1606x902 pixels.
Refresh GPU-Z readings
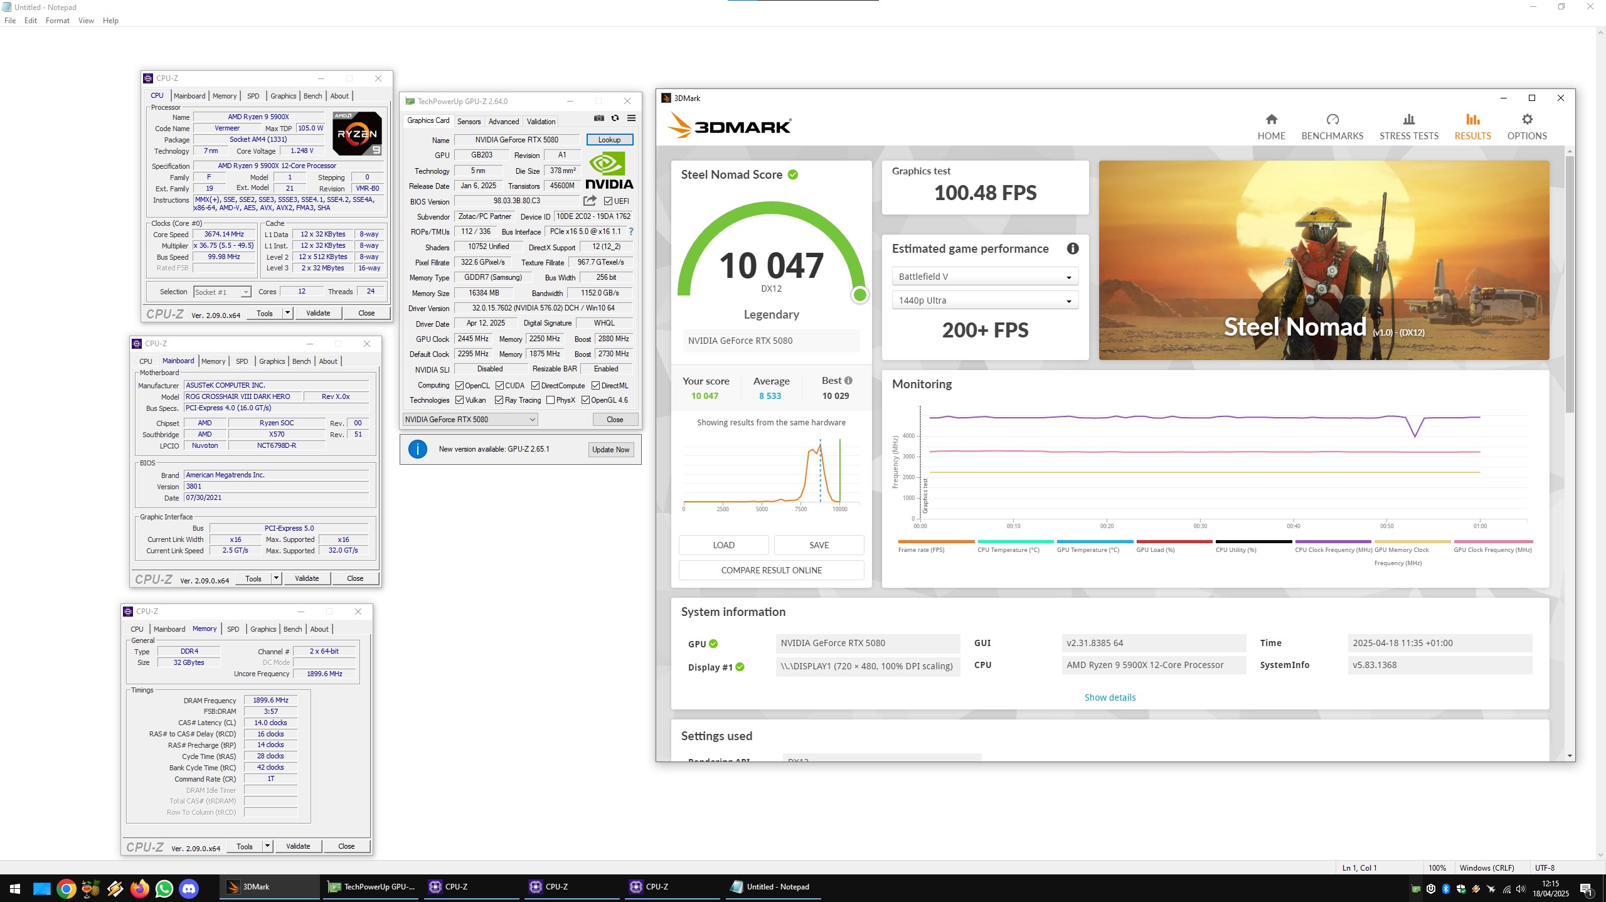(x=615, y=118)
